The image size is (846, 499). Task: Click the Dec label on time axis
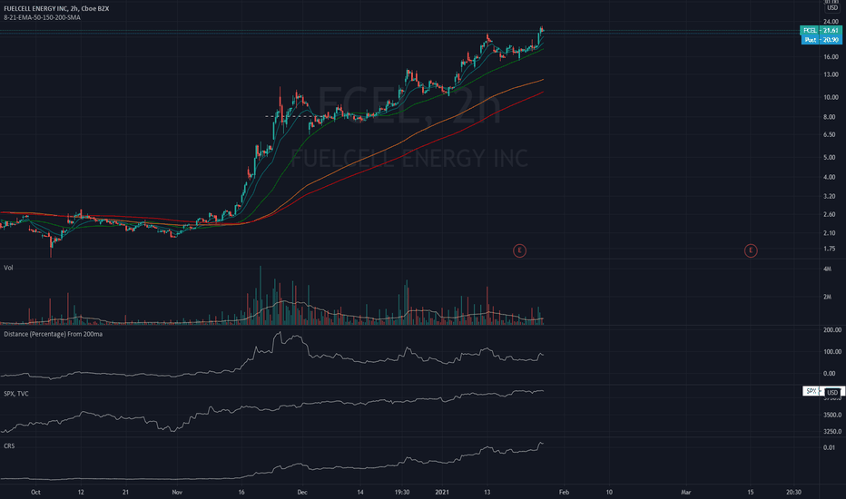click(x=302, y=492)
